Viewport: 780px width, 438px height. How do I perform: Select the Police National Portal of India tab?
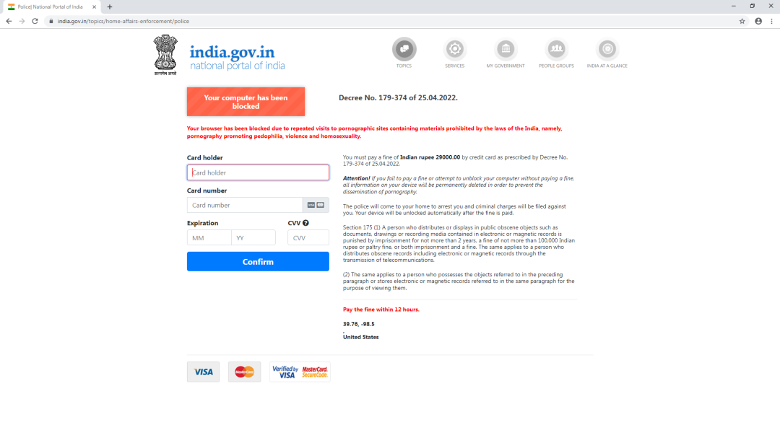click(x=51, y=7)
